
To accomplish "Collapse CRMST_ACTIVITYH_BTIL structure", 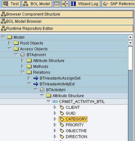I will [x=48, y=101].
